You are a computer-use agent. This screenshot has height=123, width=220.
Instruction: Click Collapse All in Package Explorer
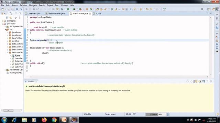tap(7, 17)
